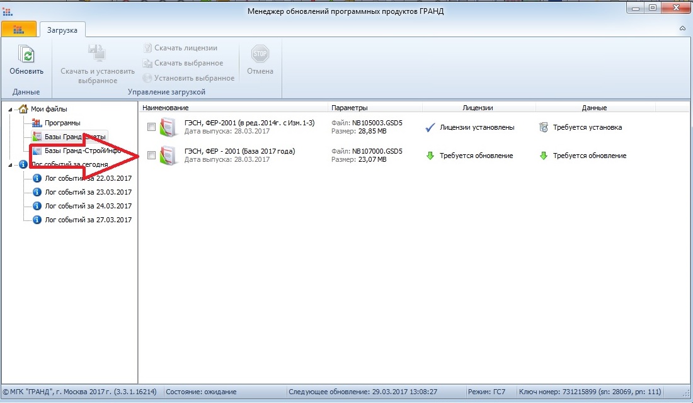Open Лог событий за 27.03.2017
Screen dimensions: 693x403
tap(88, 220)
